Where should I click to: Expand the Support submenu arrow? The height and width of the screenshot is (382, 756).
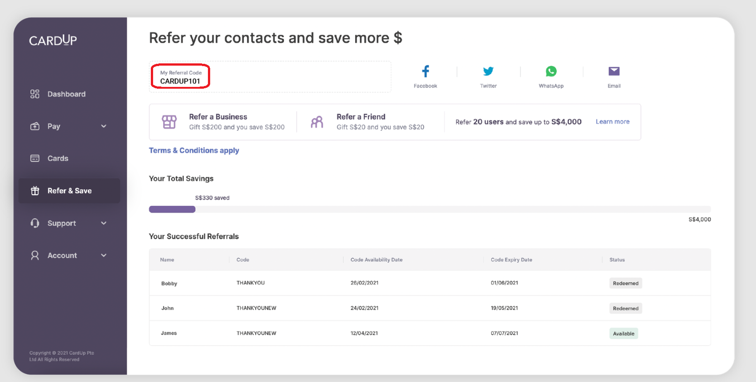click(104, 223)
